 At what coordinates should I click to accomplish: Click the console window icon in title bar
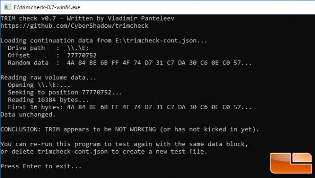tap(7, 7)
